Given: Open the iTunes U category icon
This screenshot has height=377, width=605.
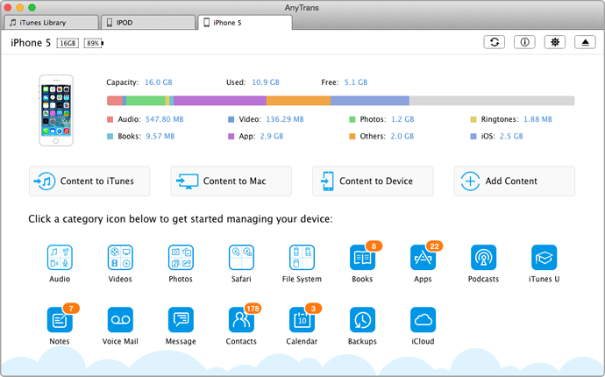Looking at the screenshot, I should 544,258.
